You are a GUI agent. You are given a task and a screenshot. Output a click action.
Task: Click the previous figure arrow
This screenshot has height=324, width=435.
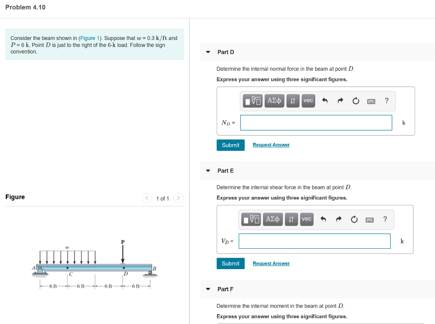click(x=147, y=198)
